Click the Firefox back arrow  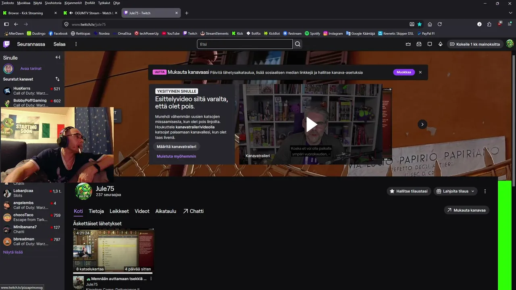[x=15, y=24]
